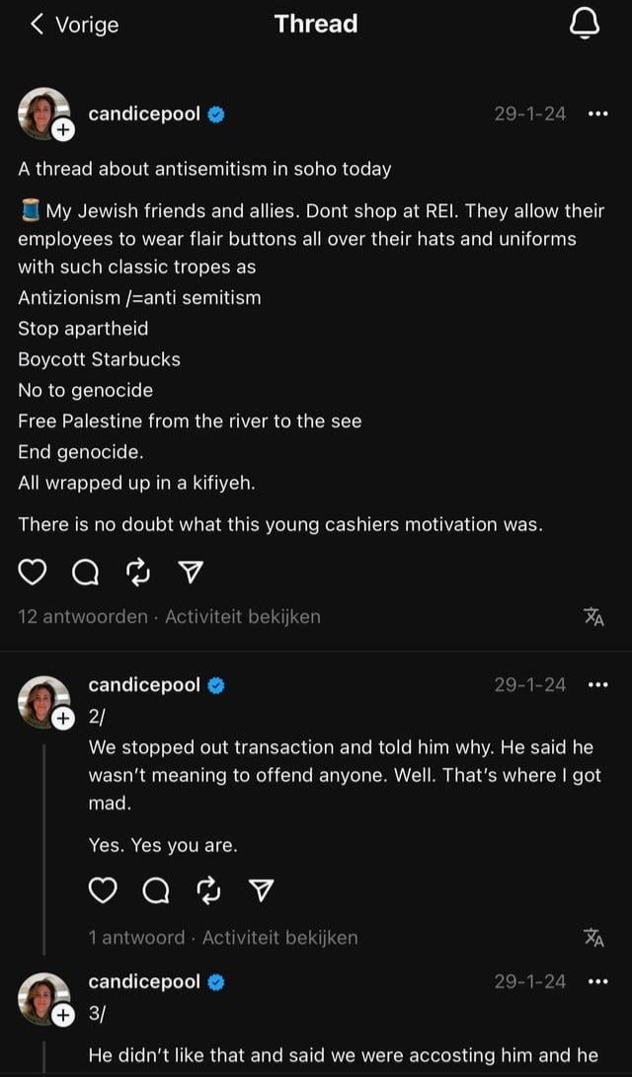
Task: Translate the 2/ post
Action: [x=594, y=937]
